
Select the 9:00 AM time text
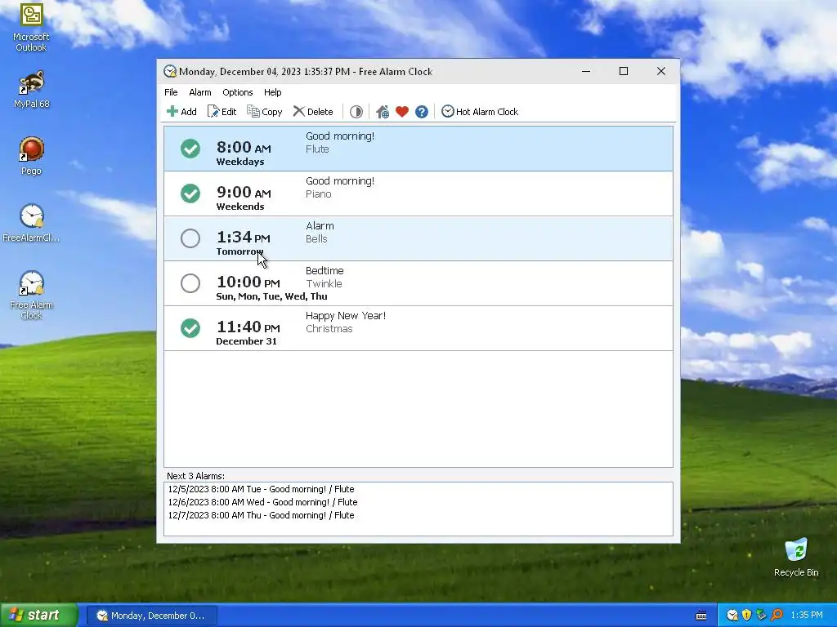click(x=244, y=192)
